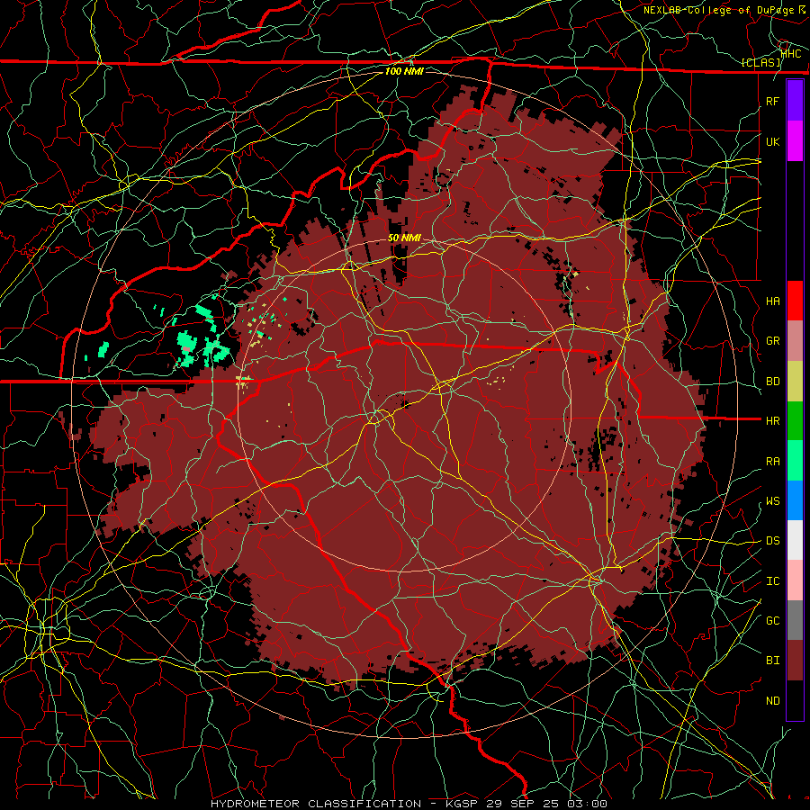
Task: Click the GC legend label
Action: pyautogui.click(x=772, y=621)
